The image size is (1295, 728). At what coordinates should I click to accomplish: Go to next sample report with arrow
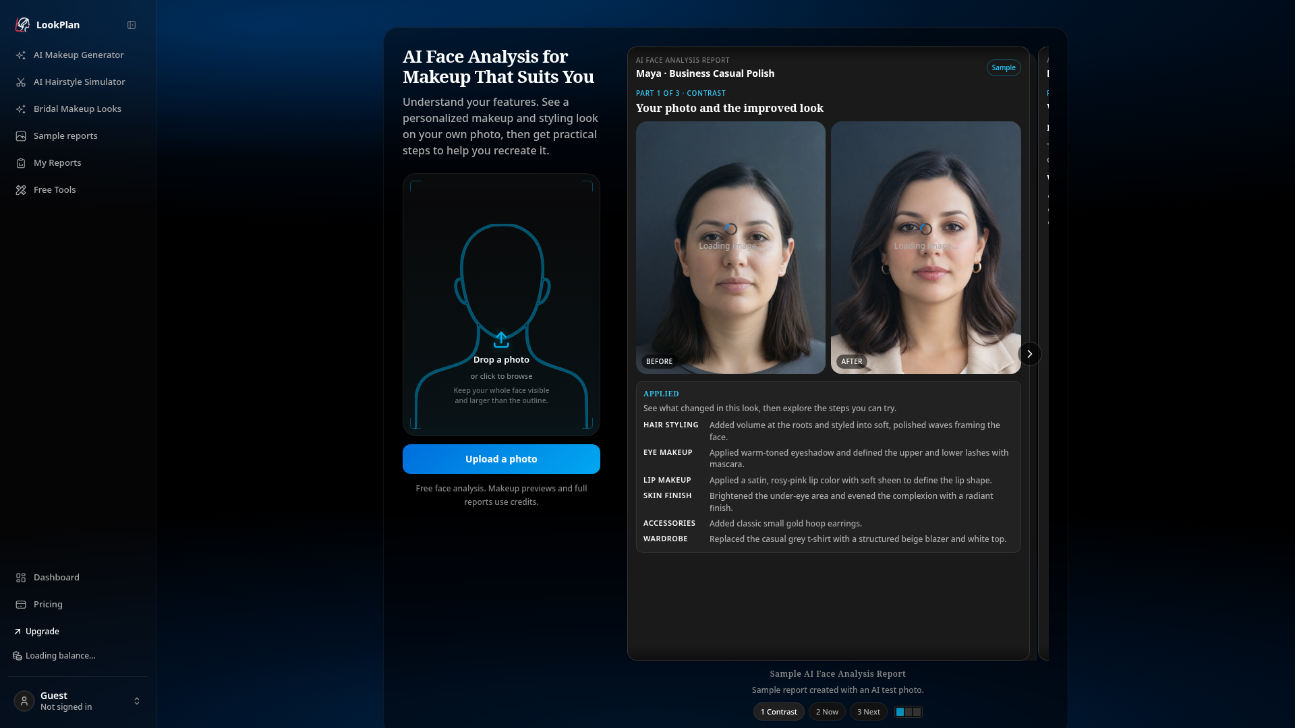tap(1029, 354)
